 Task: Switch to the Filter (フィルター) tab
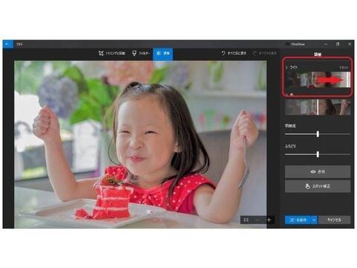141,54
